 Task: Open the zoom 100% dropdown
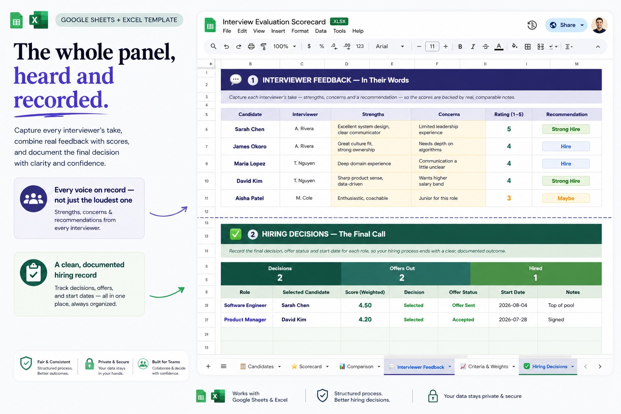click(285, 46)
